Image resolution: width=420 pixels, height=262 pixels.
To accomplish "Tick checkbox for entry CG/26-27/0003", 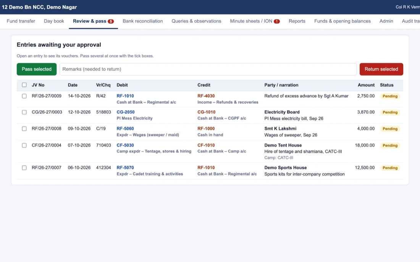I will pyautogui.click(x=24, y=112).
